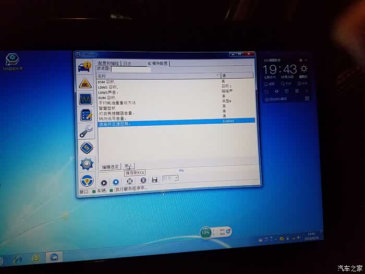Switch to the 配置和编程 tab
Viewport: 365px width, 274px height.
[x=108, y=63]
